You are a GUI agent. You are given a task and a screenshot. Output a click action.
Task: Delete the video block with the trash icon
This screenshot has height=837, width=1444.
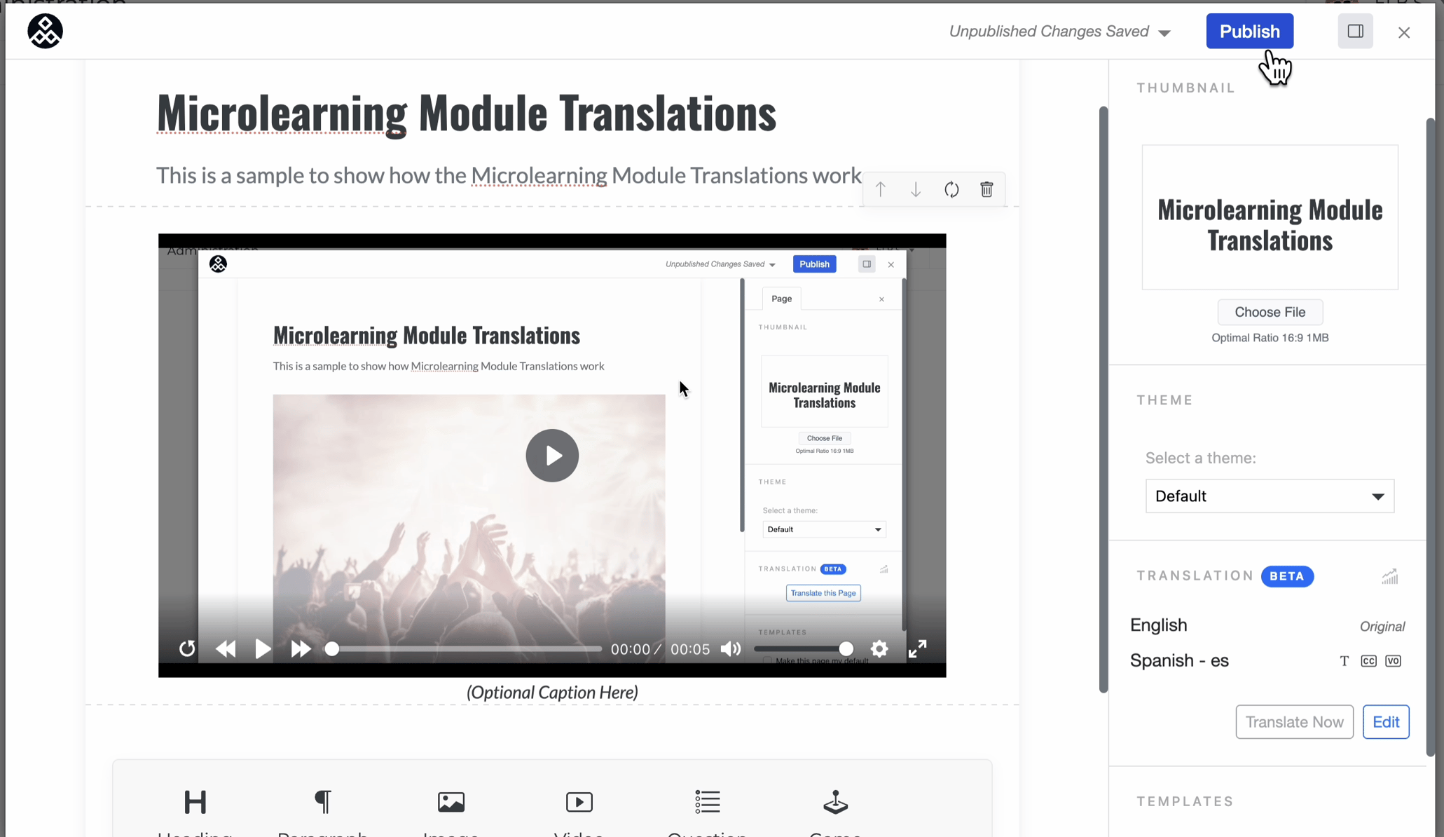coord(986,189)
